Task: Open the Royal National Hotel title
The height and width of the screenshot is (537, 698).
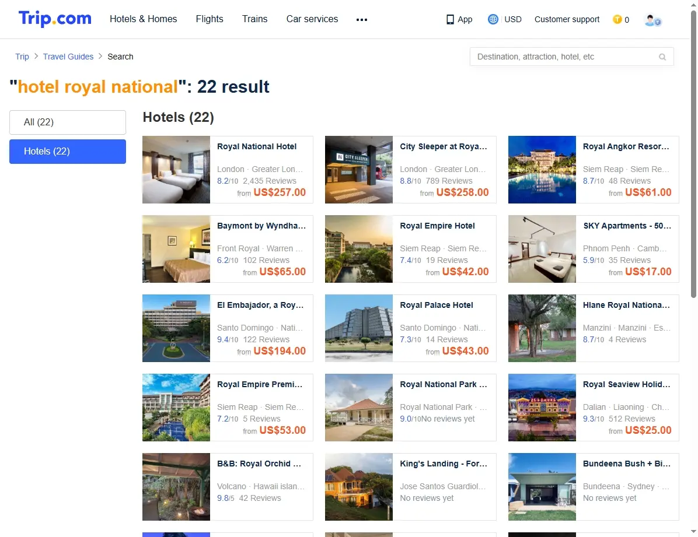Action: tap(257, 146)
